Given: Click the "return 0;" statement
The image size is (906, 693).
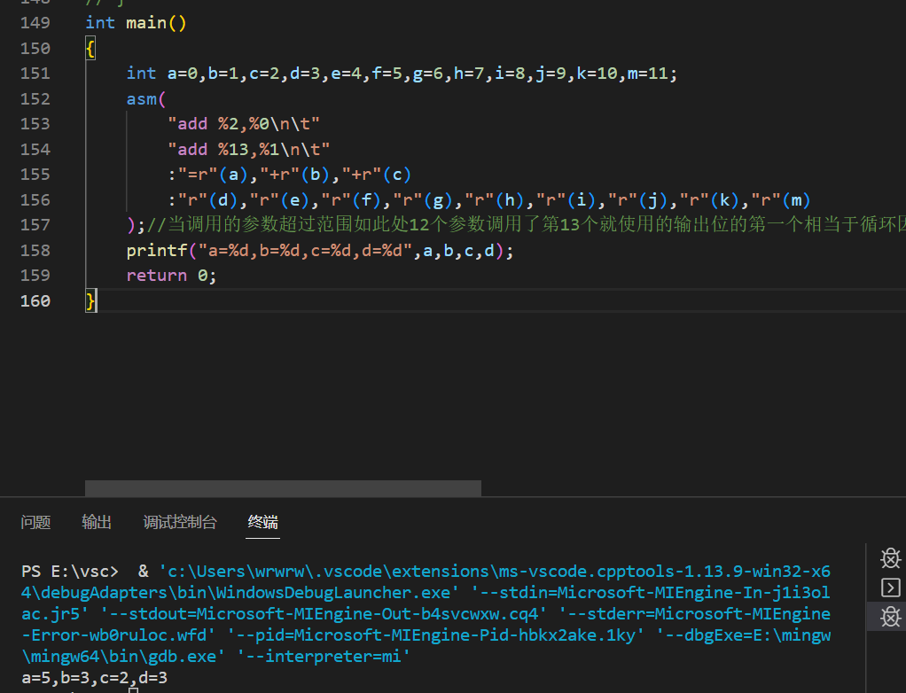Looking at the screenshot, I should [171, 276].
